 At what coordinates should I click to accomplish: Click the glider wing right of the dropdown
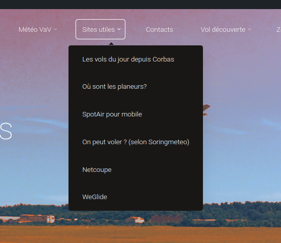[206, 109]
